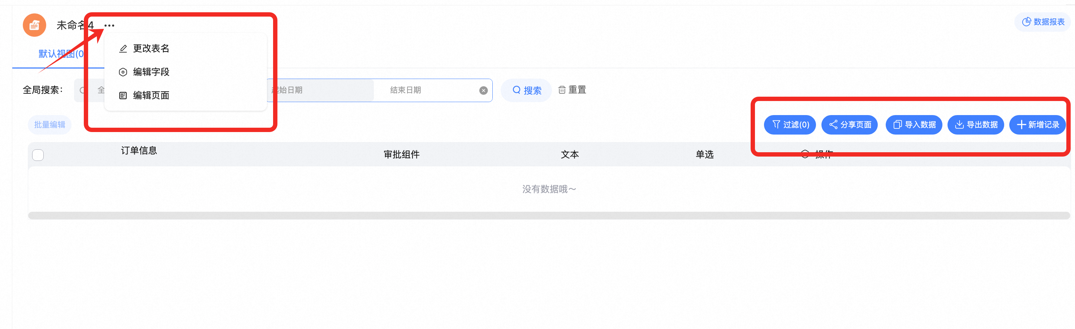Screen dimensions: 1075x329
Task: Open the 数据报表 data report
Action: pyautogui.click(x=1042, y=22)
